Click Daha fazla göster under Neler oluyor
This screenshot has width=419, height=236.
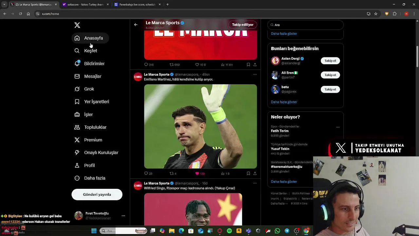point(284,182)
